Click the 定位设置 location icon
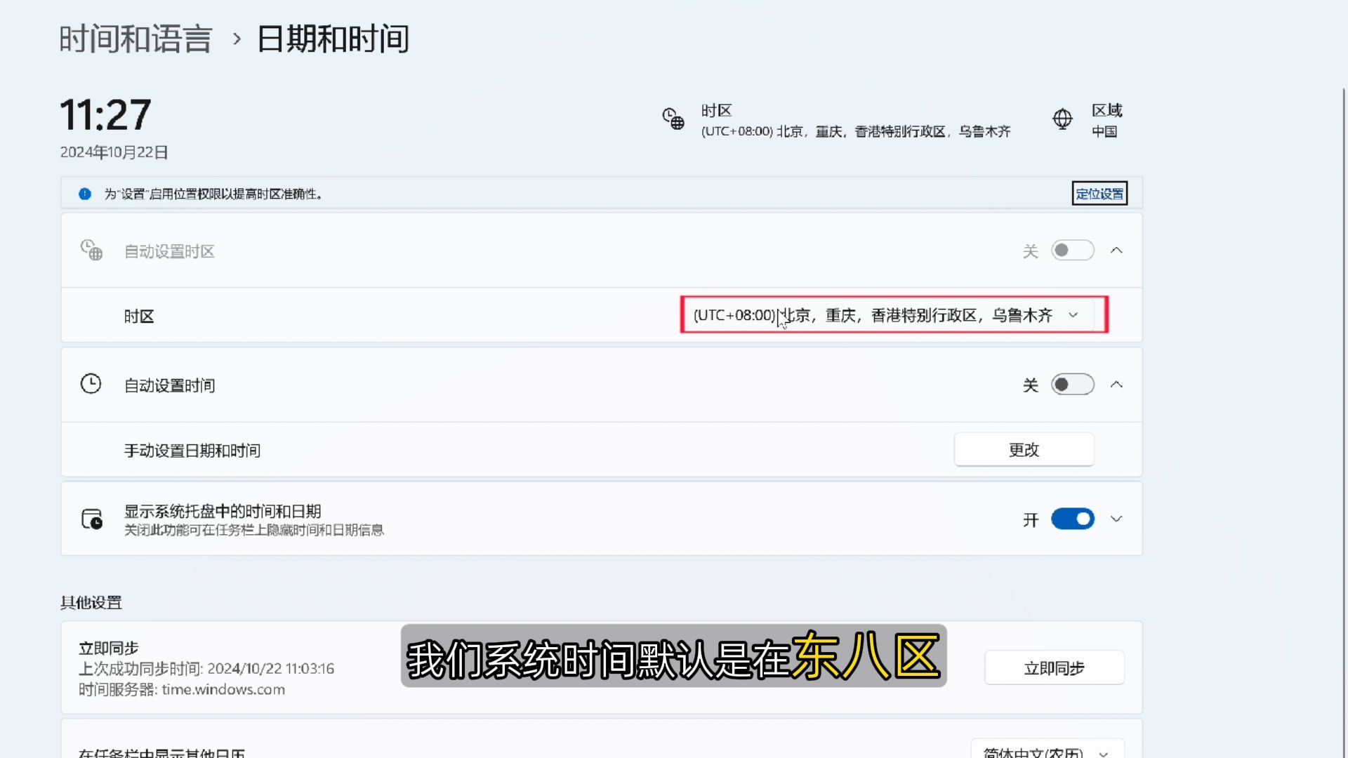 click(x=1098, y=194)
